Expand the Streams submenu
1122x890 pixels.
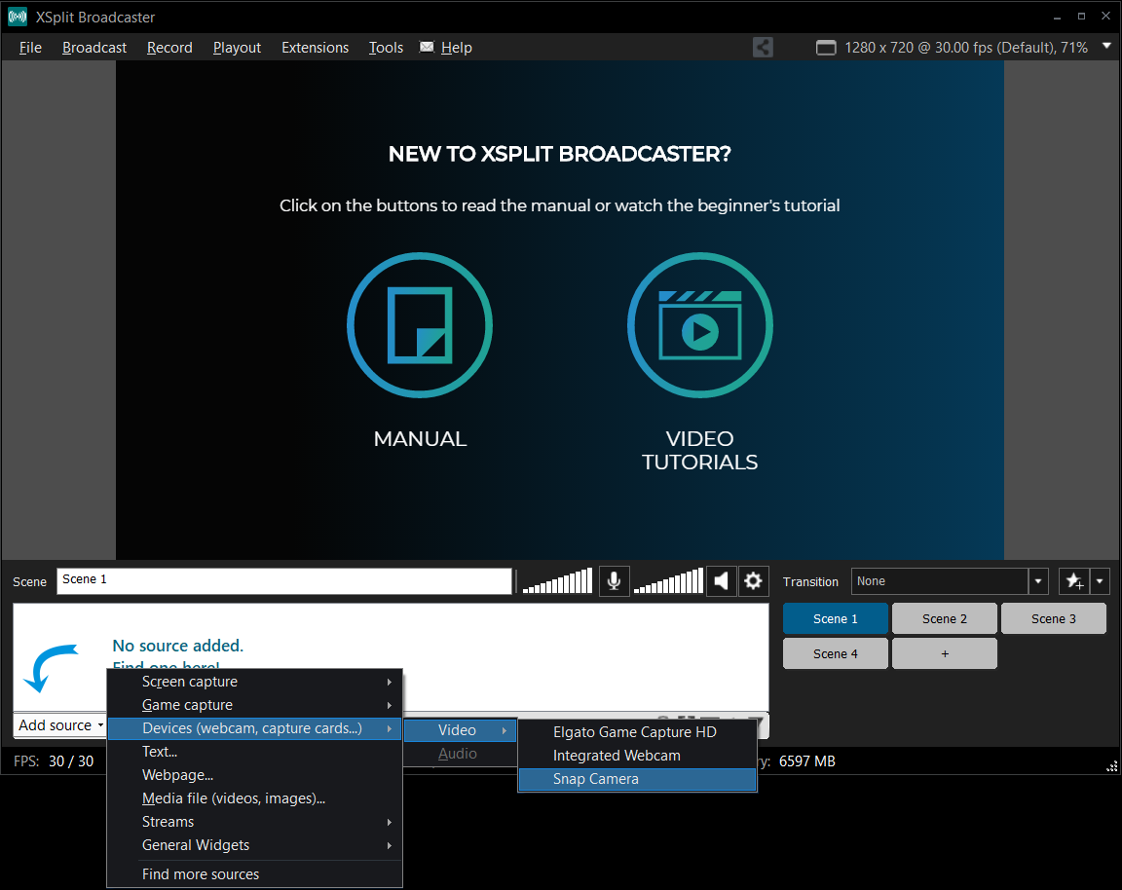[x=254, y=822]
